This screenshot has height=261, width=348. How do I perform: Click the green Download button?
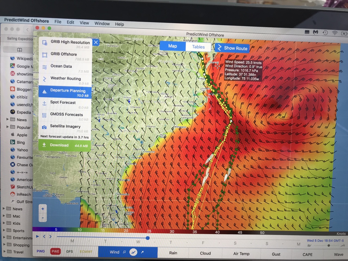tap(65, 145)
